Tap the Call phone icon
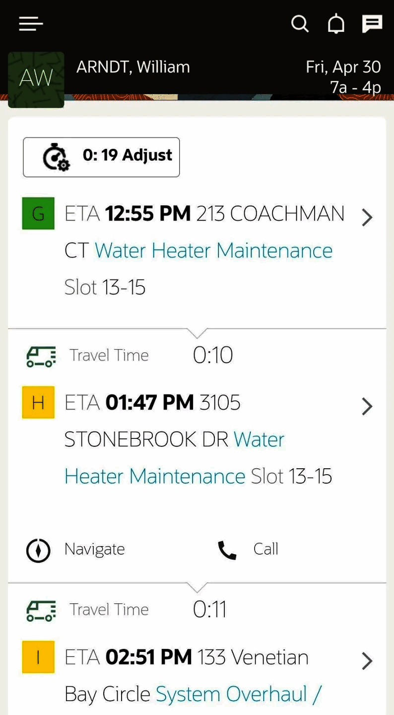The height and width of the screenshot is (715, 394). [227, 550]
